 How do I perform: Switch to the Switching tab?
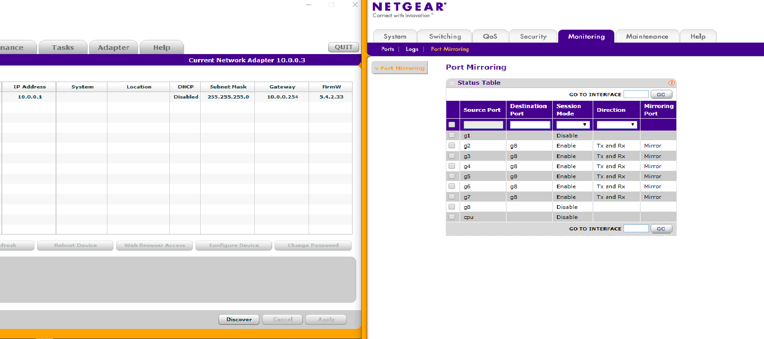coord(445,36)
